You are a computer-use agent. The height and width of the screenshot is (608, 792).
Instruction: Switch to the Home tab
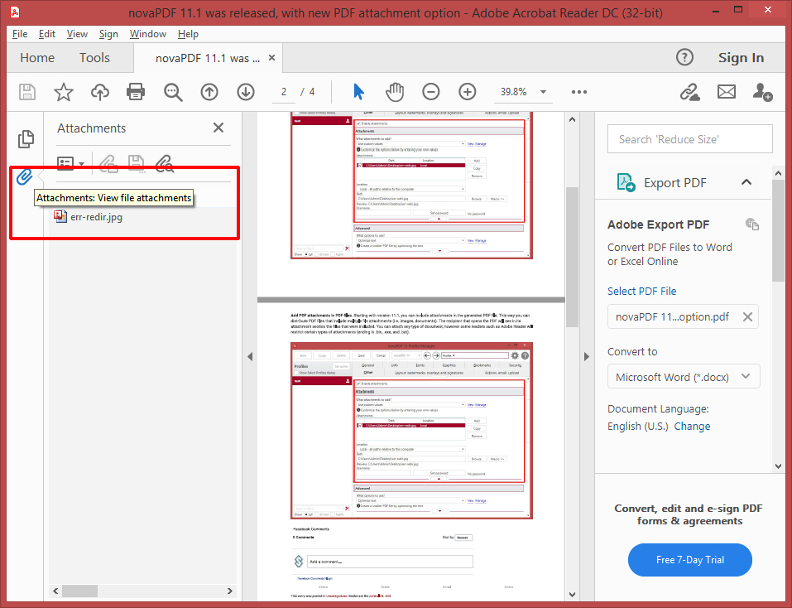point(37,58)
